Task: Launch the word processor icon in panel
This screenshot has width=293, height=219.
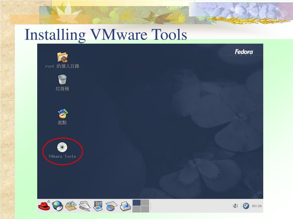Action: (84, 206)
